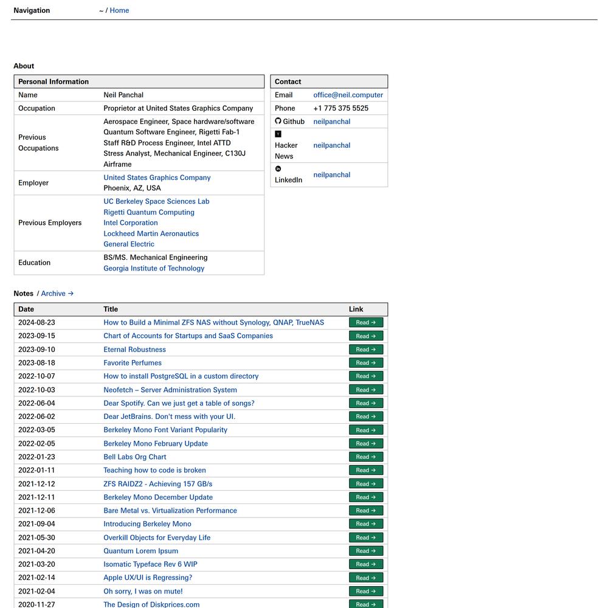
Task: Open Dear JetBrains note title
Action: [x=170, y=416]
